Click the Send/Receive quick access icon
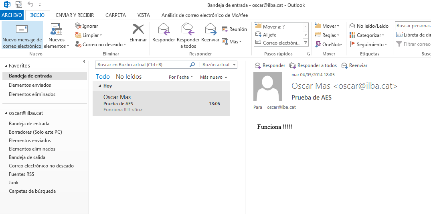431x214 pixels. tap(19, 4)
